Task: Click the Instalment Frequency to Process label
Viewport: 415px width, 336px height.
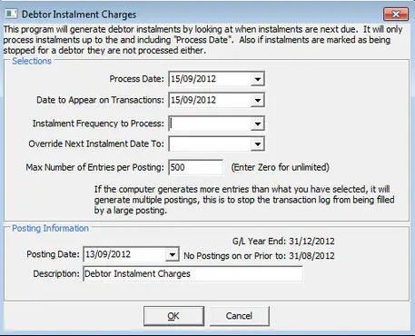Action: tap(98, 124)
